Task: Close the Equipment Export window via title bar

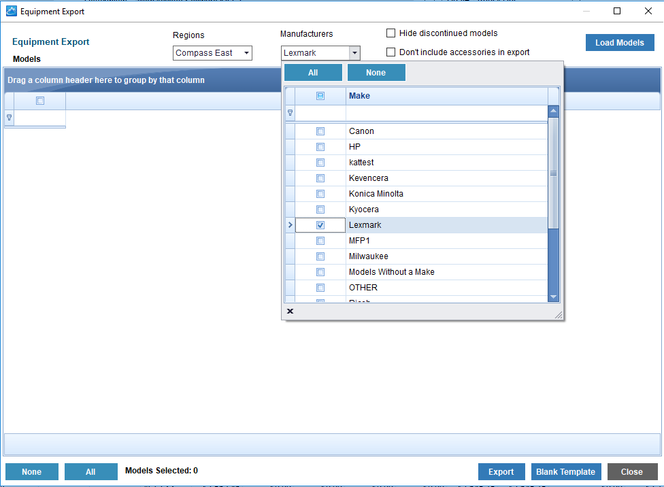Action: (648, 11)
